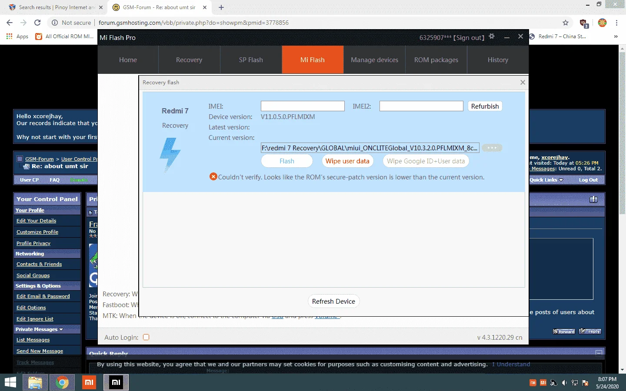Click Wipe Google ID+User data

click(426, 161)
